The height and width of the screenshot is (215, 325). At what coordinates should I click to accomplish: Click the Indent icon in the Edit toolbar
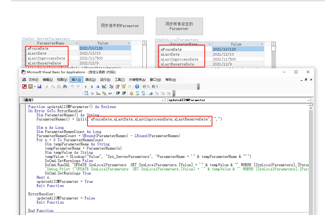[x=118, y=93]
